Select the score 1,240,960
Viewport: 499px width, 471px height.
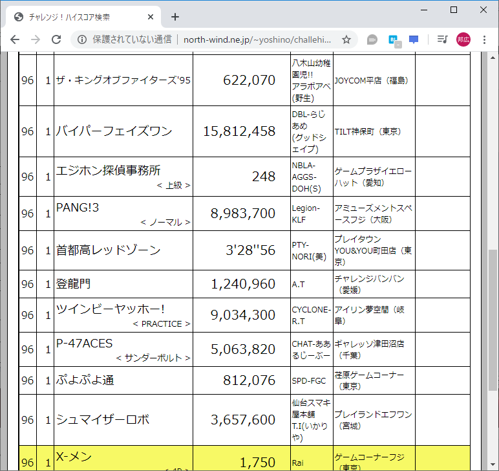(243, 284)
